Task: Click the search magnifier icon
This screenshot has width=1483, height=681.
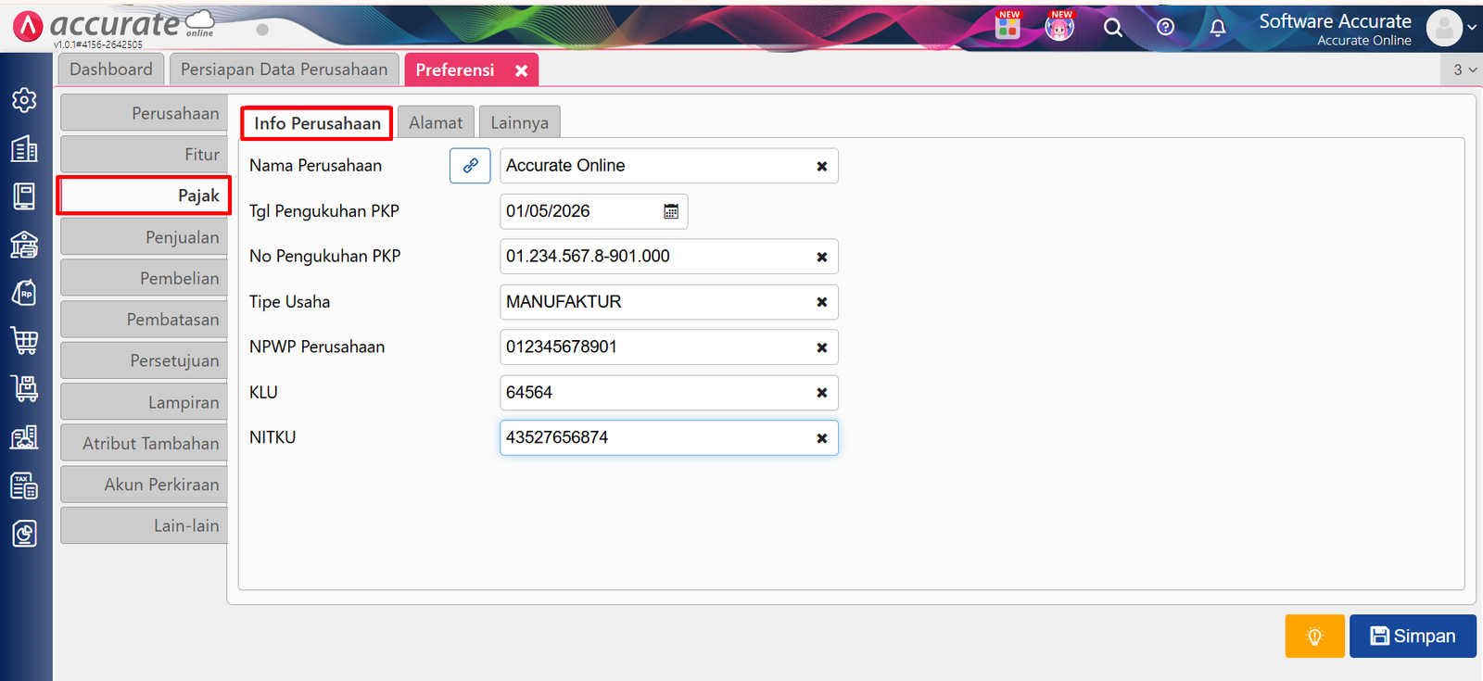Action: (1113, 28)
